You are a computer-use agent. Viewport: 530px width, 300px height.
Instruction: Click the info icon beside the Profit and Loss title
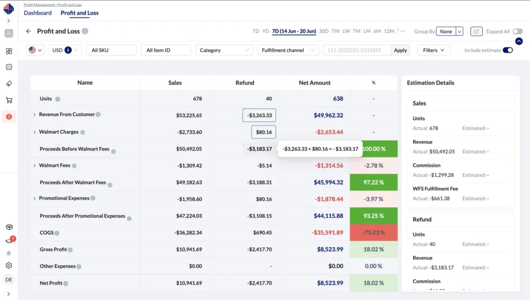point(85,31)
